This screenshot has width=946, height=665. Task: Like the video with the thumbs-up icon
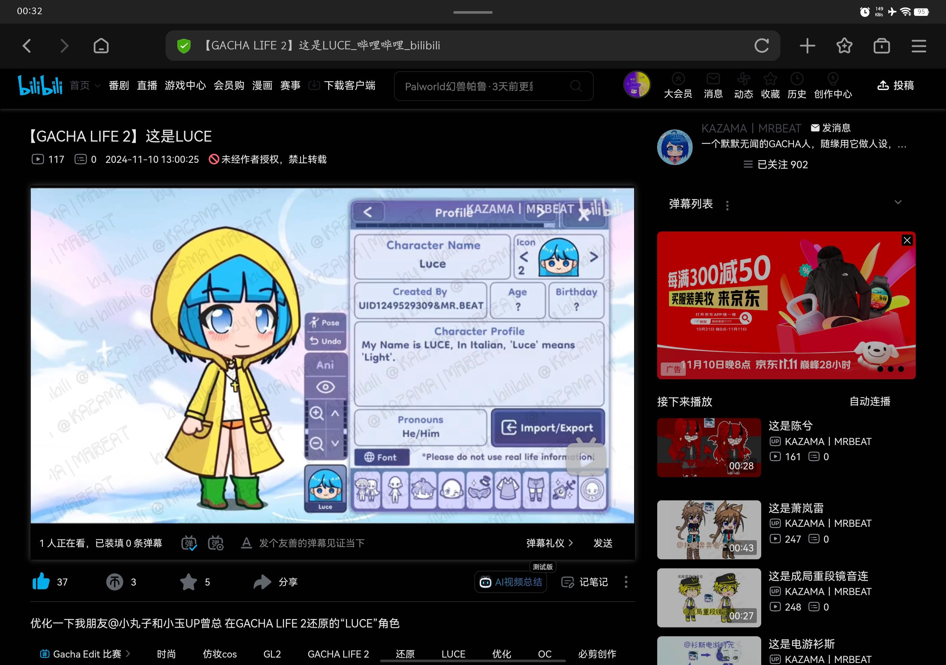[41, 582]
